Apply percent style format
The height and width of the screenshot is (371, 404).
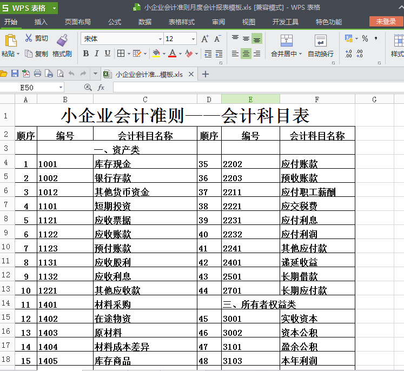pyautogui.click(x=365, y=38)
